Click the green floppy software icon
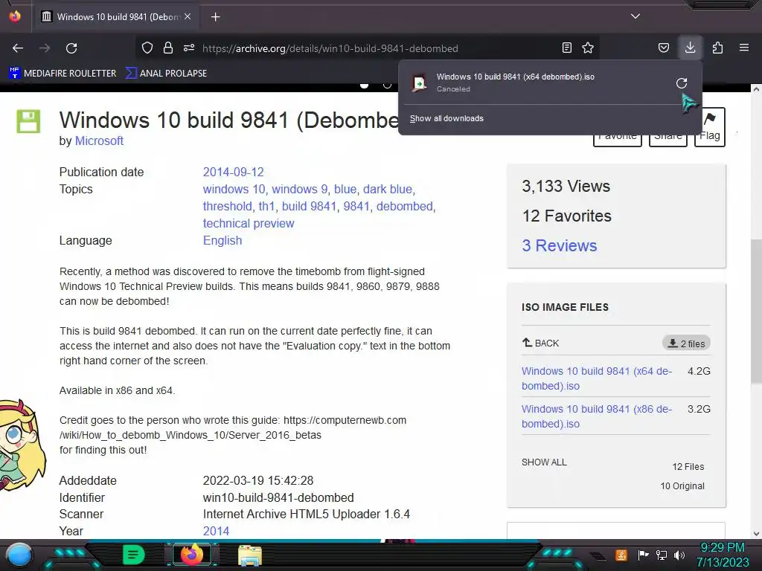Image resolution: width=762 pixels, height=571 pixels. [28, 121]
